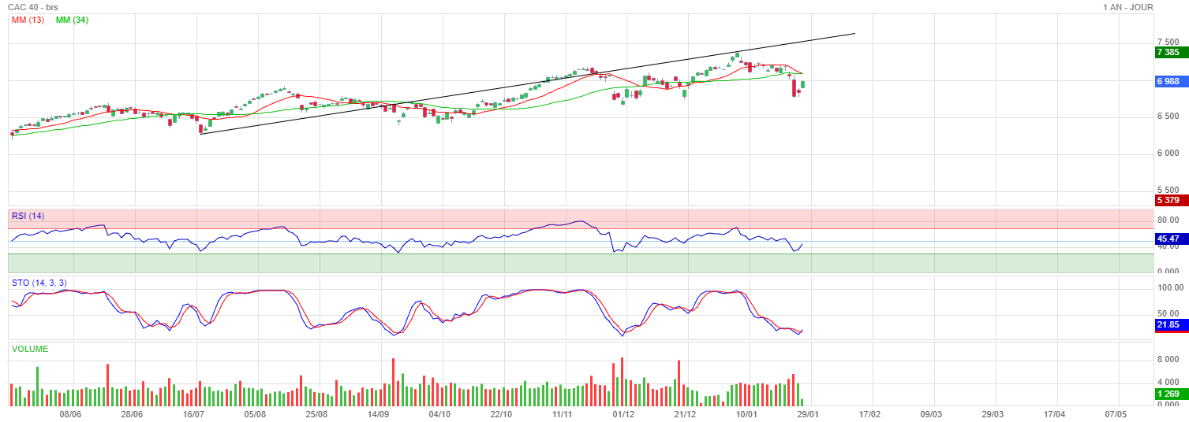The width and height of the screenshot is (1189, 422).
Task: Click the 100.00 stochastic axis label
Action: click(1171, 288)
